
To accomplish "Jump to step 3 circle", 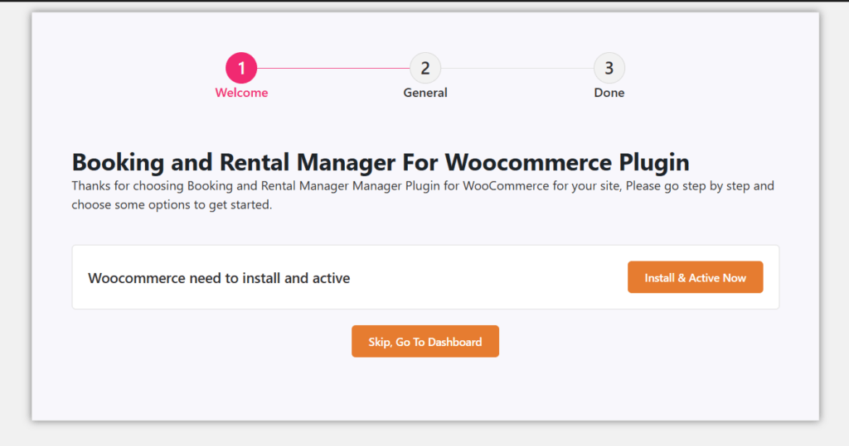I will pyautogui.click(x=609, y=68).
